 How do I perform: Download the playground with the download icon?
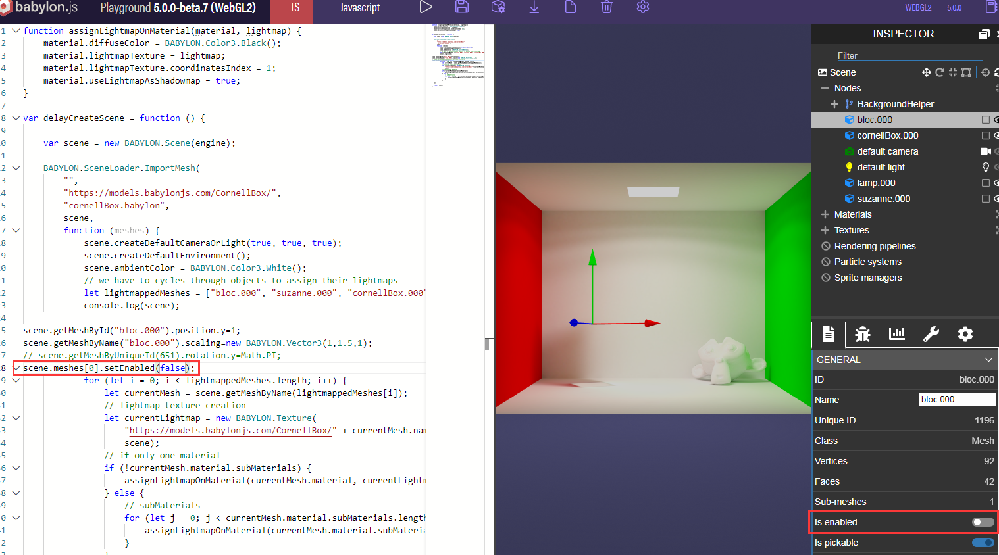[534, 7]
